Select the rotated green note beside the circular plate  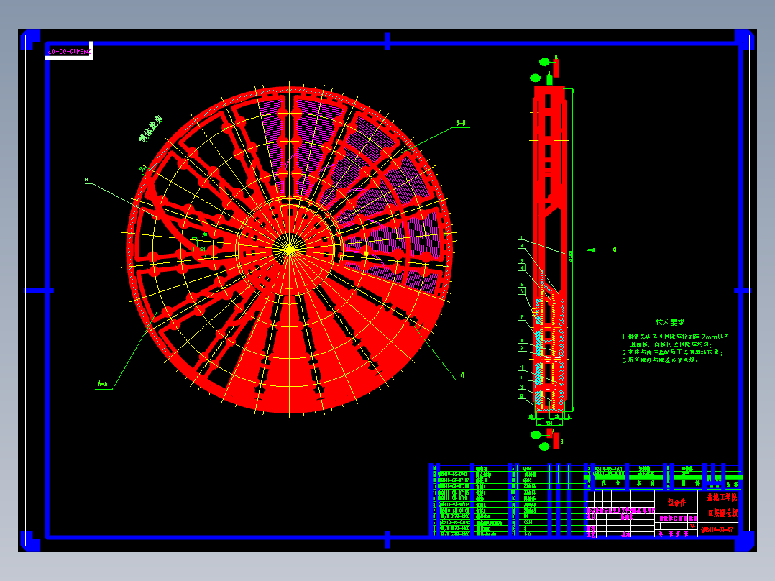click(150, 129)
